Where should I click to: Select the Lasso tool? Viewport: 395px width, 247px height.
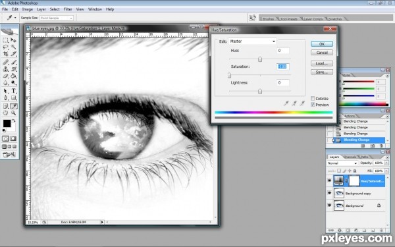click(x=5, y=47)
